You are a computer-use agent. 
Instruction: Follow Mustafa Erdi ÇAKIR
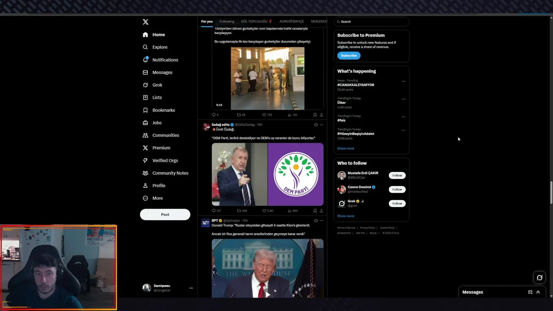point(397,175)
